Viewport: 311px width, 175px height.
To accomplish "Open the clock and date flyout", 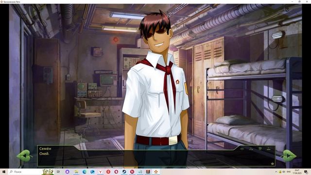I will (297, 172).
